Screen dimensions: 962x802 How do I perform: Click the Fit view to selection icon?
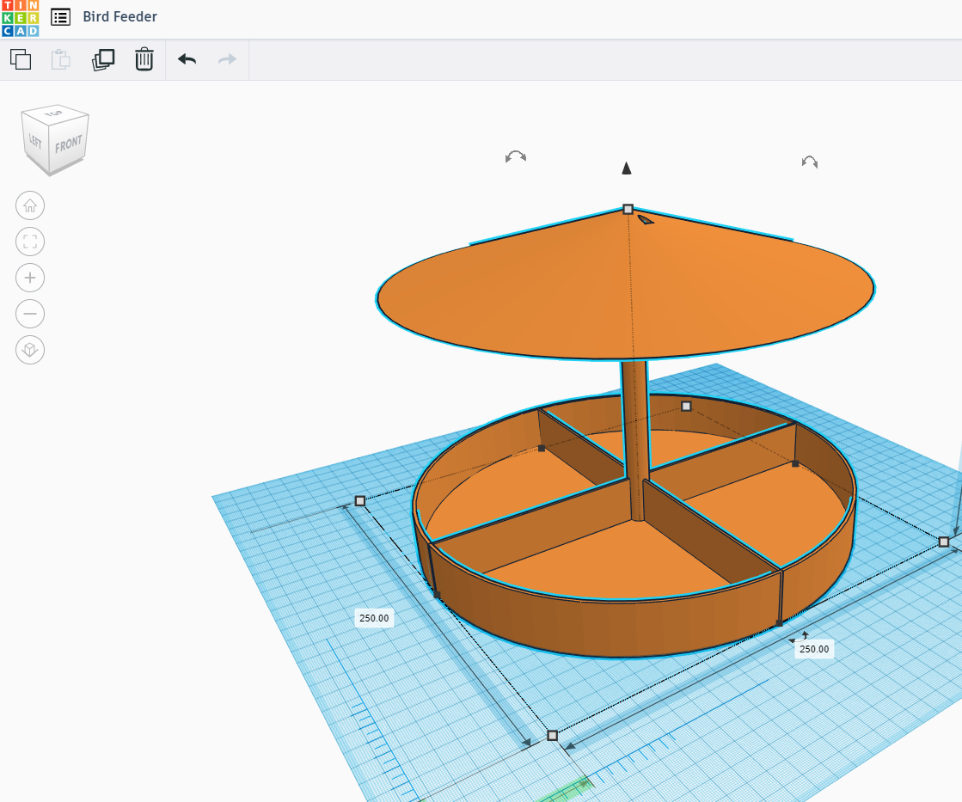(30, 242)
